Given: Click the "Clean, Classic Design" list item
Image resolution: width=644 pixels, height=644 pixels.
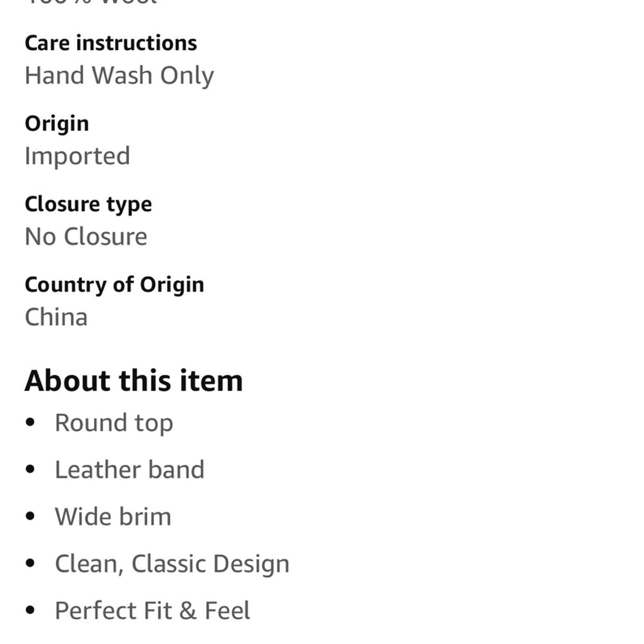Looking at the screenshot, I should 172,563.
